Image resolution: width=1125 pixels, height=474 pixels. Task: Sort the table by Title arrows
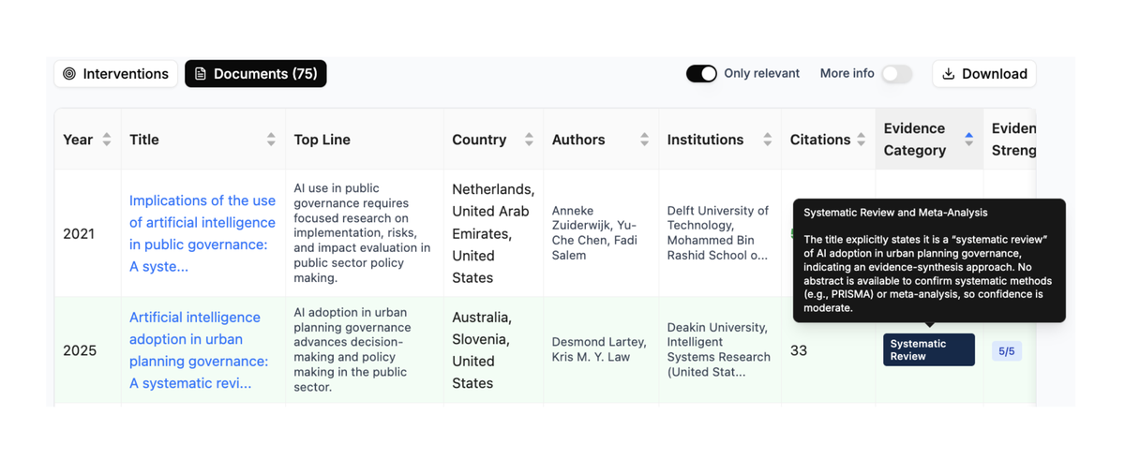click(271, 140)
